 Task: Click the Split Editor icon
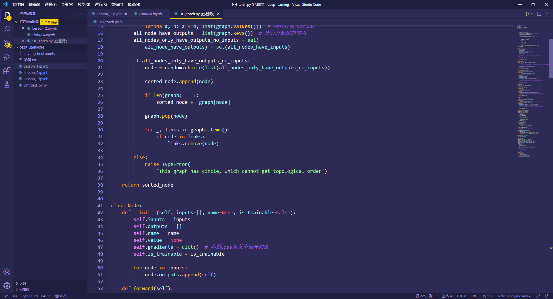539,14
